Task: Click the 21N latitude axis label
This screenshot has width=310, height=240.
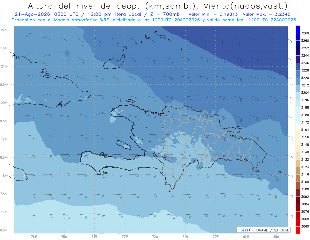Action: point(4,66)
